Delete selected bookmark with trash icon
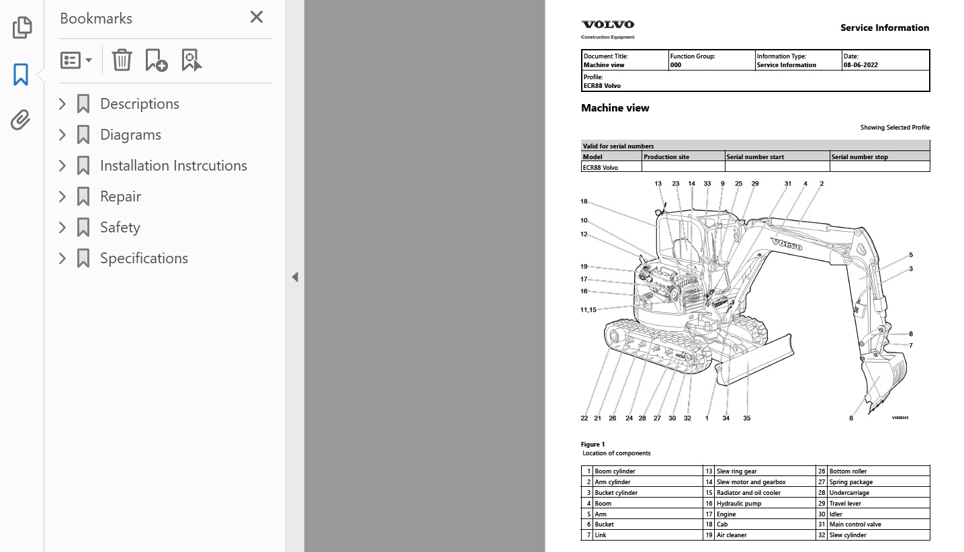Screen dimensions: 964x552 (x=122, y=60)
